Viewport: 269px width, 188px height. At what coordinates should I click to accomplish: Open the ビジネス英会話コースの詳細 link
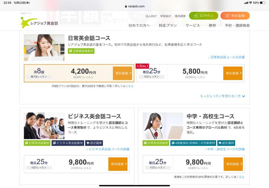(x=108, y=149)
